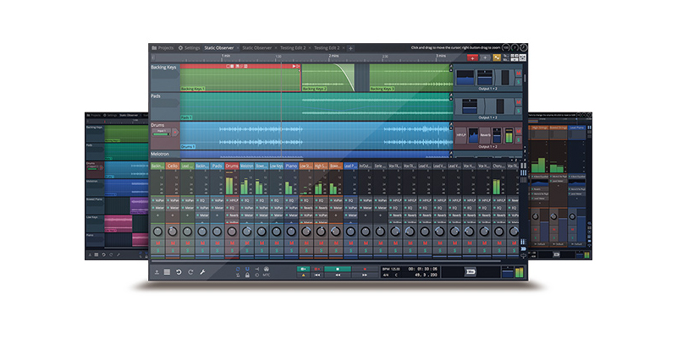This screenshot has width=677, height=338.
Task: Click the undo arrow in bottom toolbar
Action: [179, 272]
